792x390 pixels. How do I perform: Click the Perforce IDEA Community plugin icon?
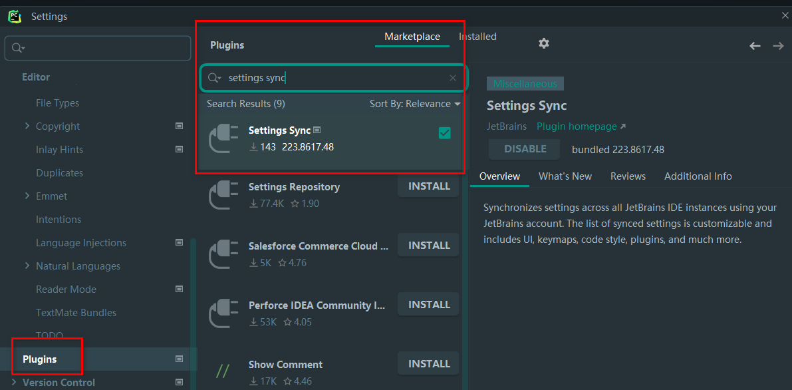223,313
